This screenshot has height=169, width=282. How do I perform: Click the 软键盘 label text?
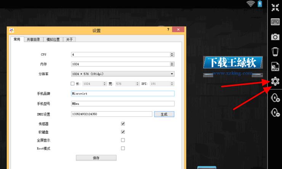43,132
